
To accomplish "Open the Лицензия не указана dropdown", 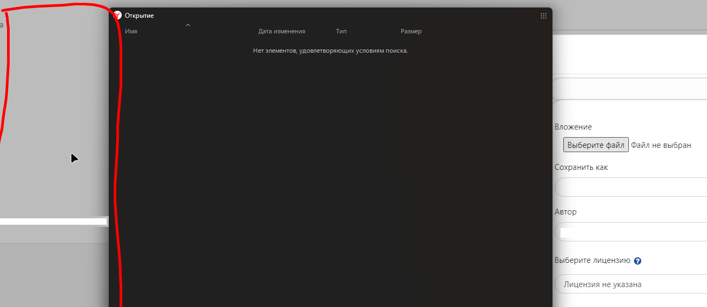I will [631, 284].
